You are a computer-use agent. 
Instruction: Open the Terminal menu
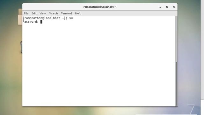[x=66, y=13]
